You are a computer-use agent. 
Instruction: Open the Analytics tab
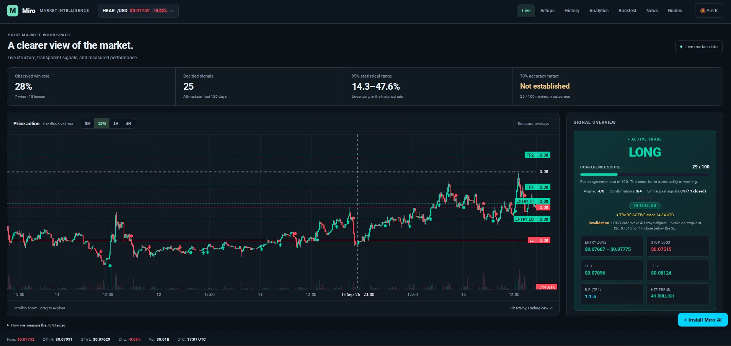click(599, 11)
